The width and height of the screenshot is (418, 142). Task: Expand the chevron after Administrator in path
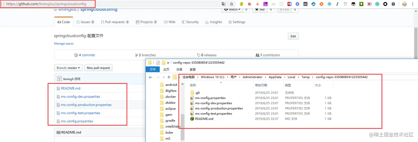[265, 77]
